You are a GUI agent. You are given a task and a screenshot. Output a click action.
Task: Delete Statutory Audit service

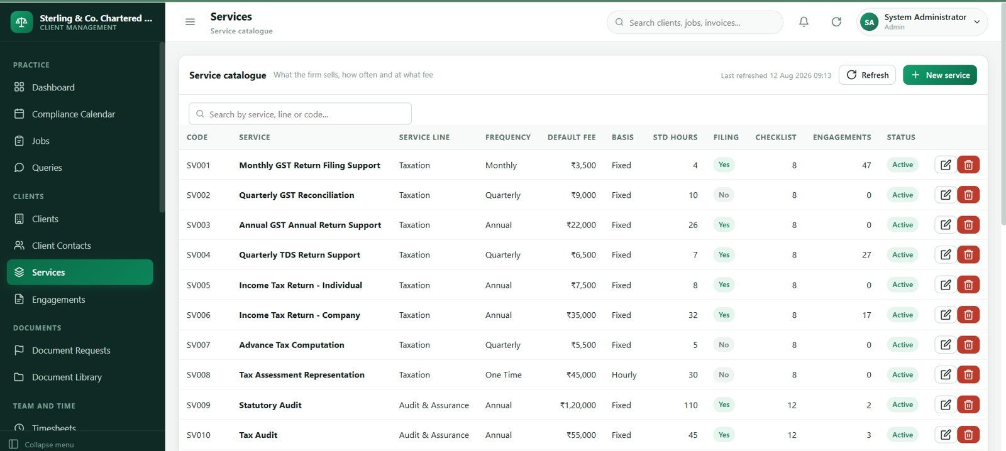(968, 405)
